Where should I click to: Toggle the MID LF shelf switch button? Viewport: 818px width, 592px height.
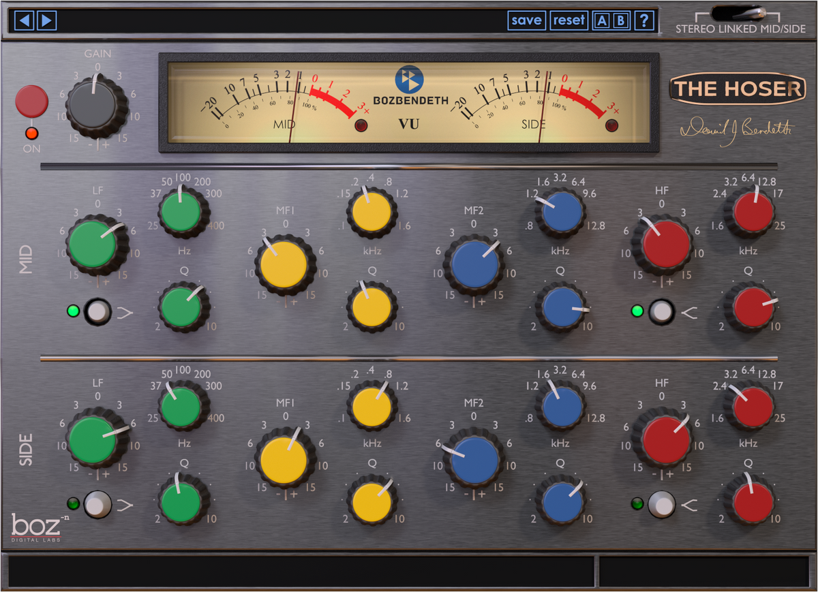click(97, 312)
